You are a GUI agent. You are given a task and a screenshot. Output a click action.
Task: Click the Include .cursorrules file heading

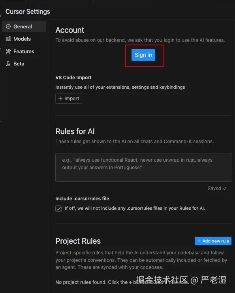click(82, 198)
